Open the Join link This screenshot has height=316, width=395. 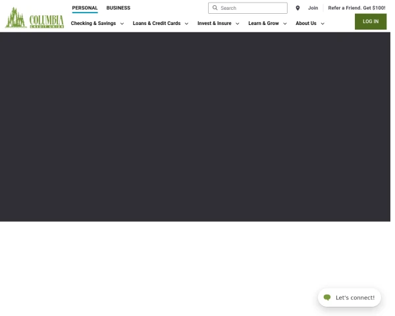(313, 8)
